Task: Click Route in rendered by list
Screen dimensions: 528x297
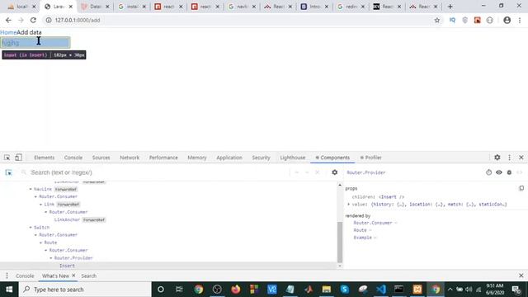Action: tap(360, 230)
